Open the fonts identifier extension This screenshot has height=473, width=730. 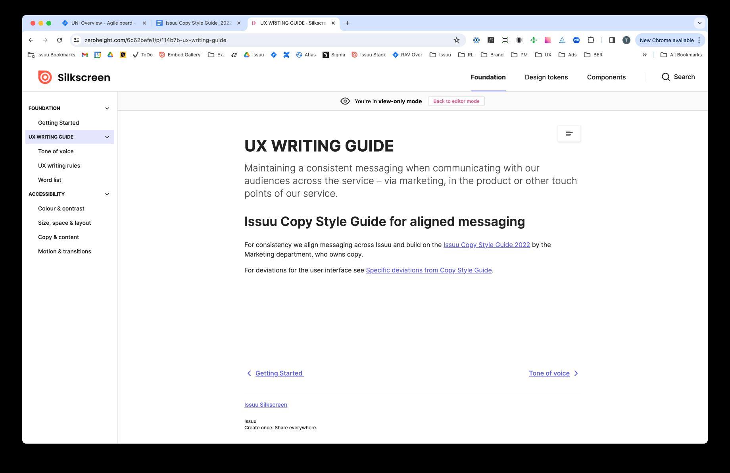point(490,40)
